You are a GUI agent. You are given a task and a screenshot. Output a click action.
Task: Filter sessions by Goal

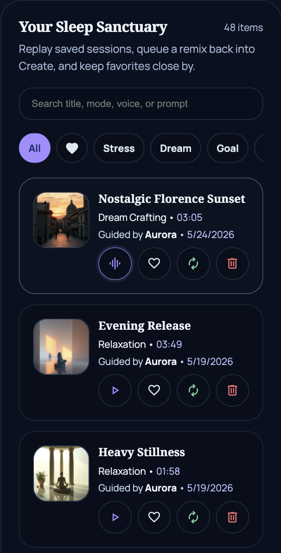228,148
